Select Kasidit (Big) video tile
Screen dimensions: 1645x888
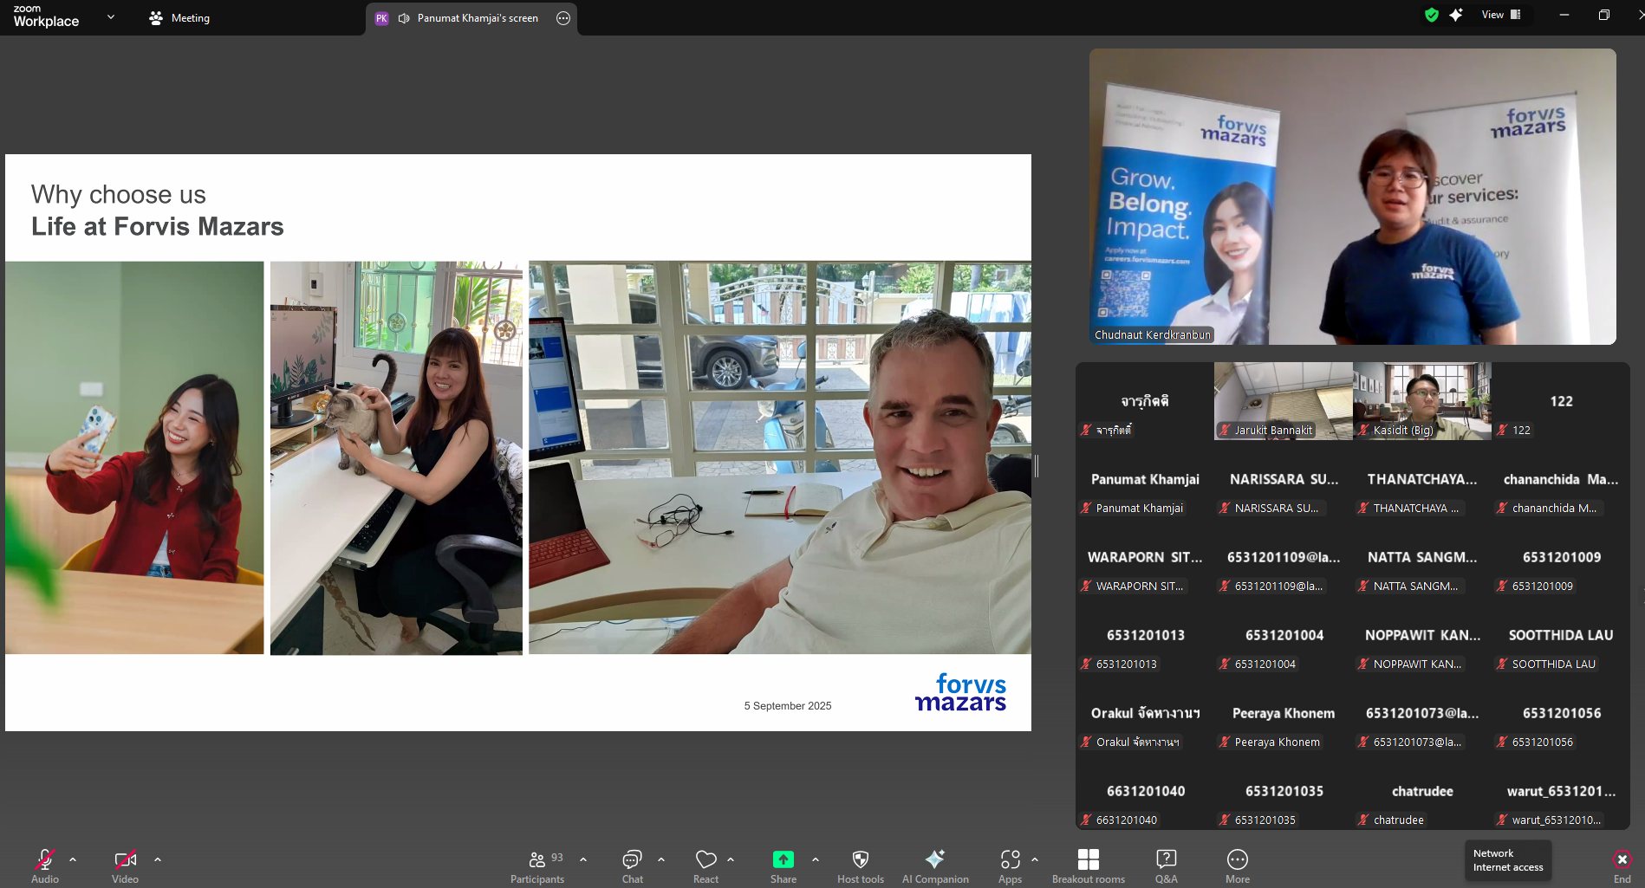click(1421, 401)
